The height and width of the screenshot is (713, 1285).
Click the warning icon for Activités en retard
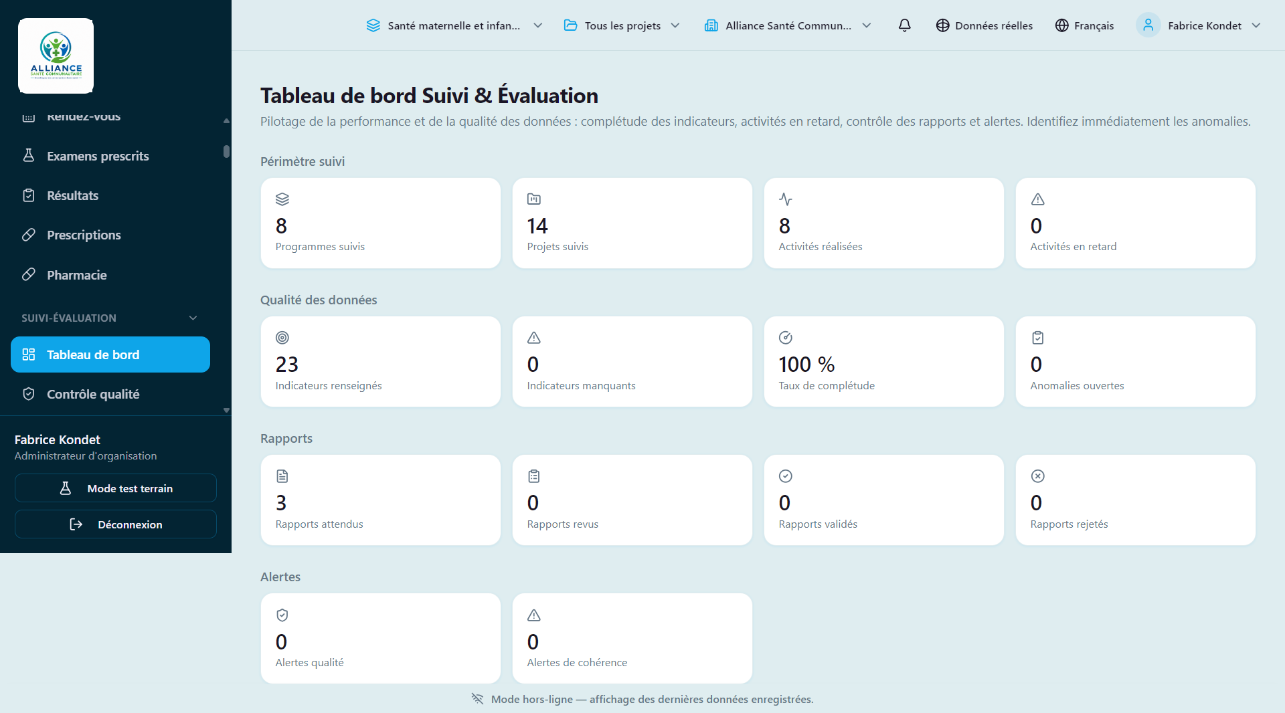1037,199
